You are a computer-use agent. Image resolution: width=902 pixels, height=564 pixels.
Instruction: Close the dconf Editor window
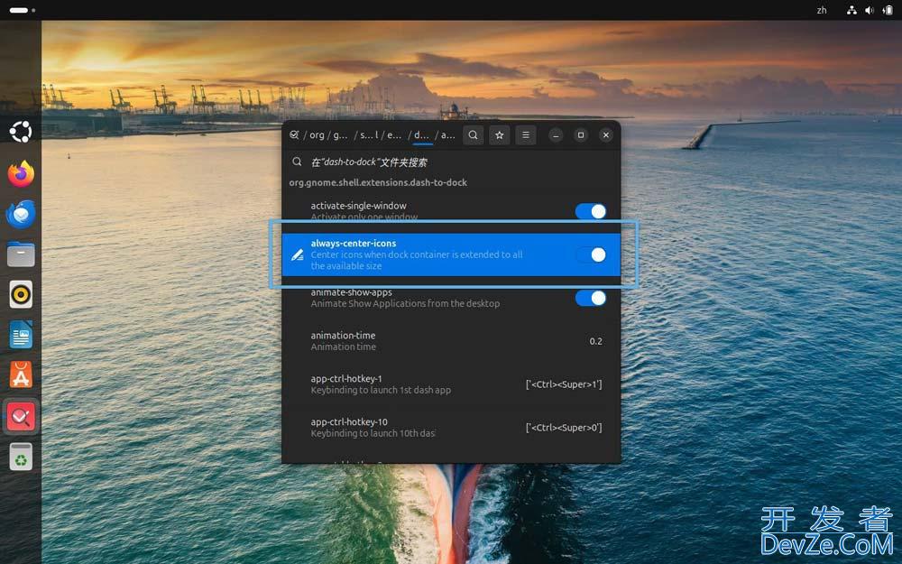click(606, 134)
